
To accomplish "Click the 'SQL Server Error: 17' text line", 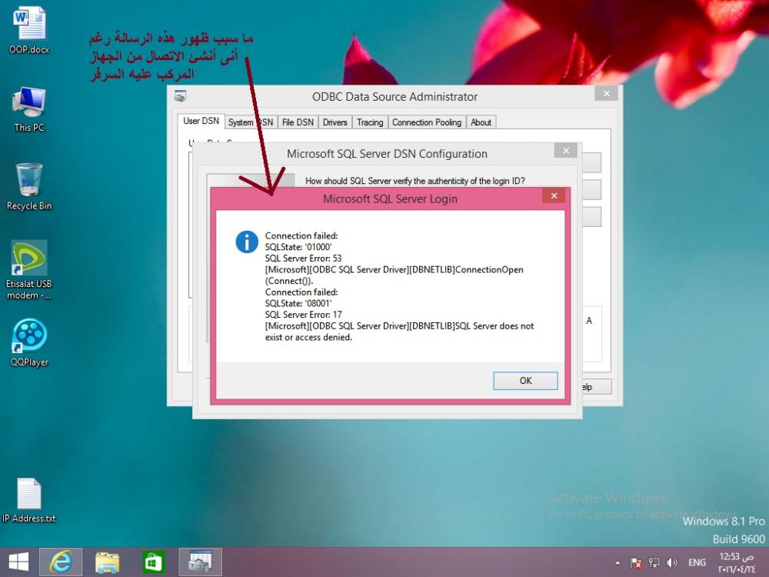I will coord(303,315).
